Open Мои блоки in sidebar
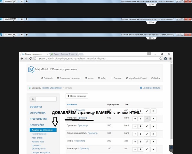192x154 pixels. 37,138
